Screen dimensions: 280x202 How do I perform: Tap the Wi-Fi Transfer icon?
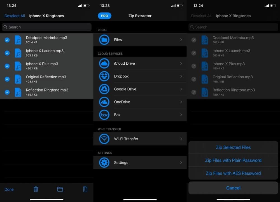tap(104, 139)
